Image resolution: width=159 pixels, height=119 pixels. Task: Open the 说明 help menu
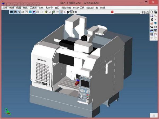(102, 8)
